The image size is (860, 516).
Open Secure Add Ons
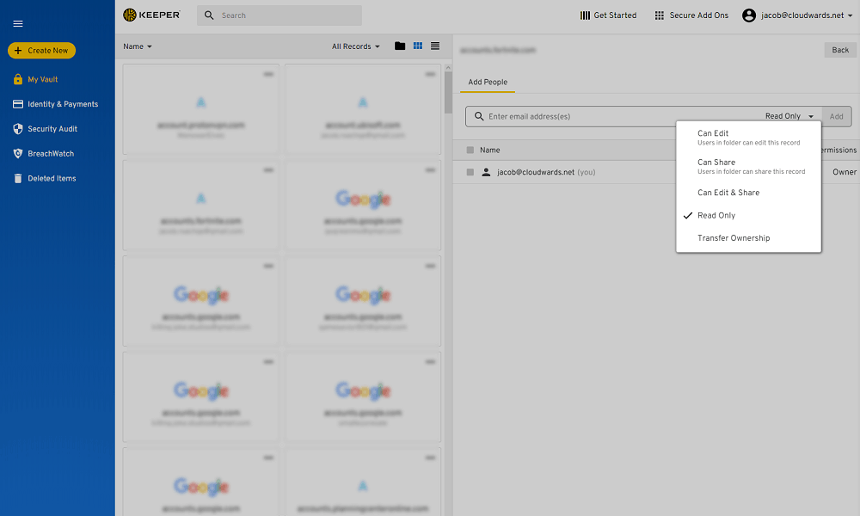691,15
